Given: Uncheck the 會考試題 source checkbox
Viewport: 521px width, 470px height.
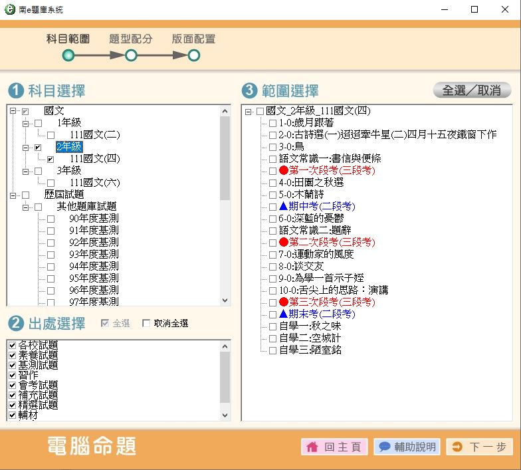Looking at the screenshot, I should [12, 386].
